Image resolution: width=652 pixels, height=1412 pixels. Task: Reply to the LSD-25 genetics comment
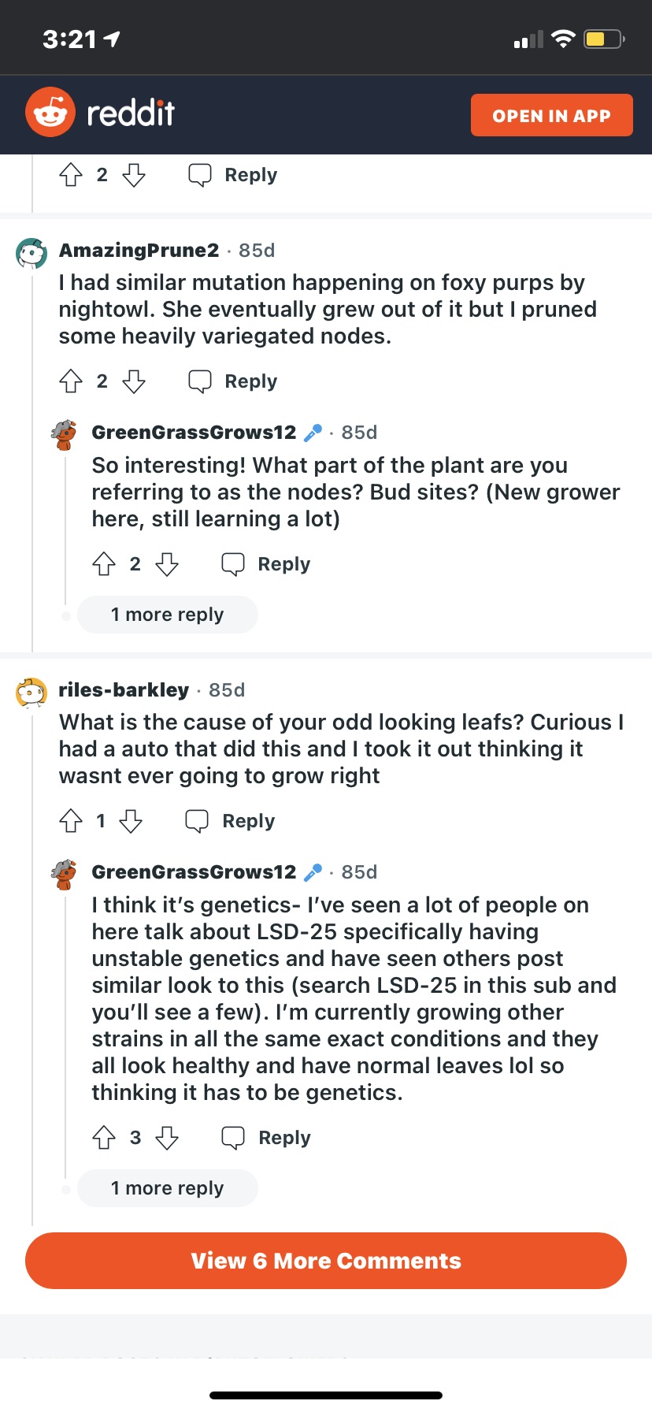266,1138
